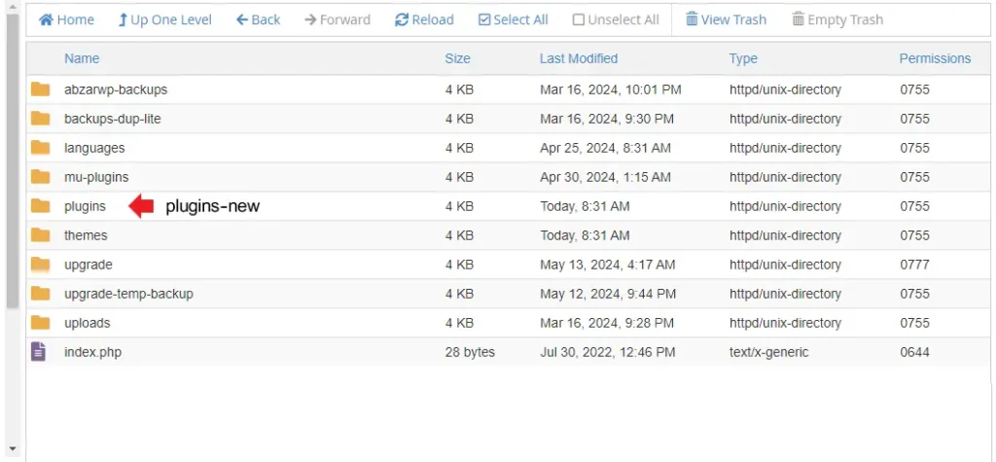Select the upgrade-temp-backup folder row
This screenshot has height=462, width=996.
click(x=128, y=294)
